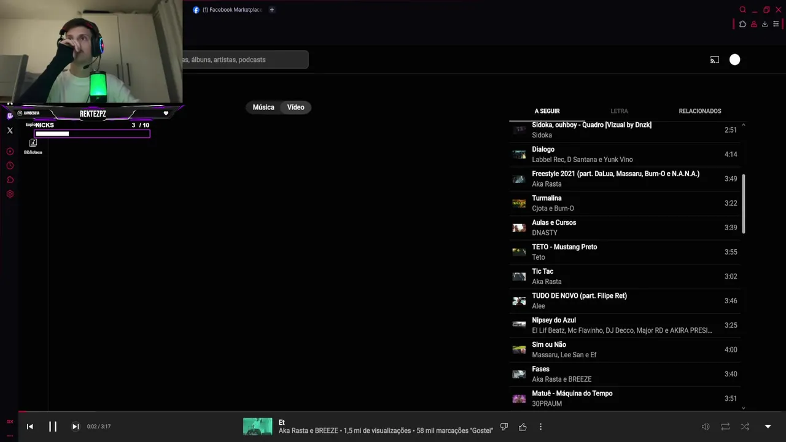This screenshot has width=786, height=442.
Task: Click the search field for músicas, álbuns, artistas
Action: 245,60
